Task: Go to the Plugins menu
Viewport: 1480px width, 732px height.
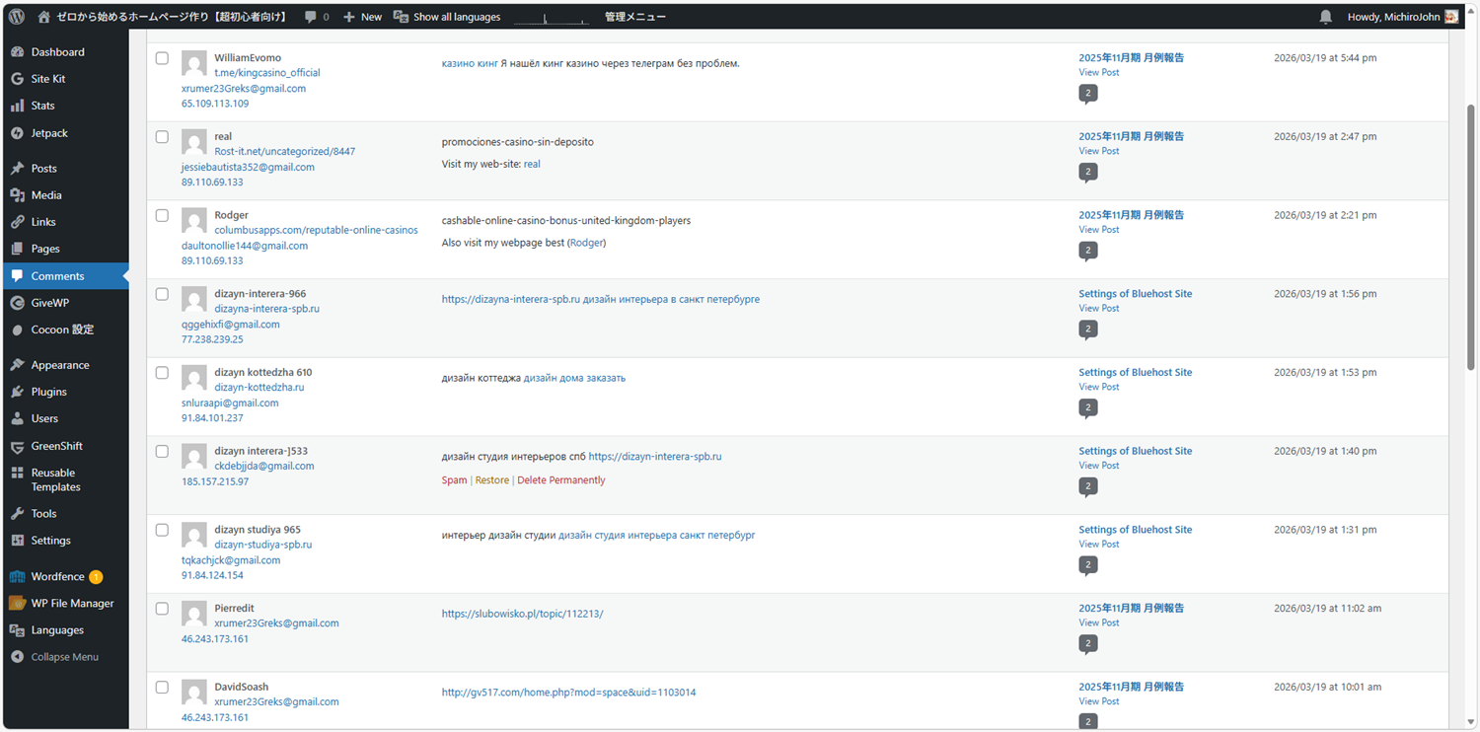Action: tap(48, 392)
